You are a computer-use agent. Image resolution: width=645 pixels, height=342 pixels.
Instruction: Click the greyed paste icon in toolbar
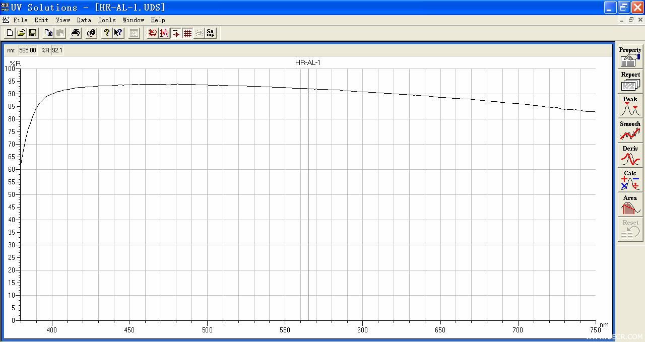click(x=60, y=33)
